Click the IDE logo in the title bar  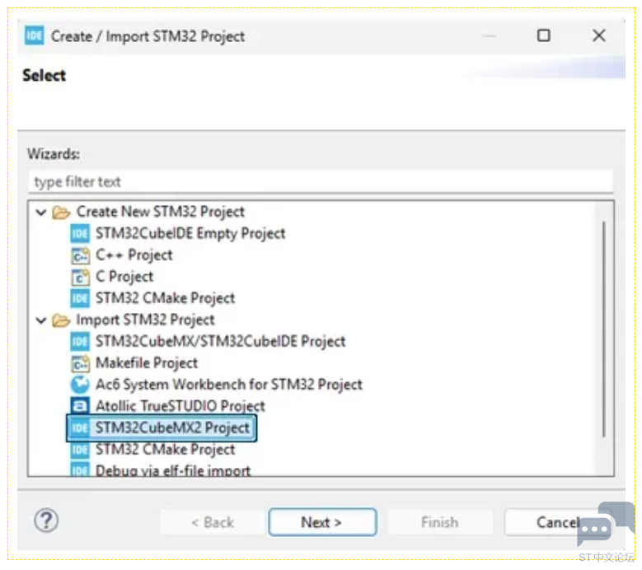pyautogui.click(x=34, y=35)
